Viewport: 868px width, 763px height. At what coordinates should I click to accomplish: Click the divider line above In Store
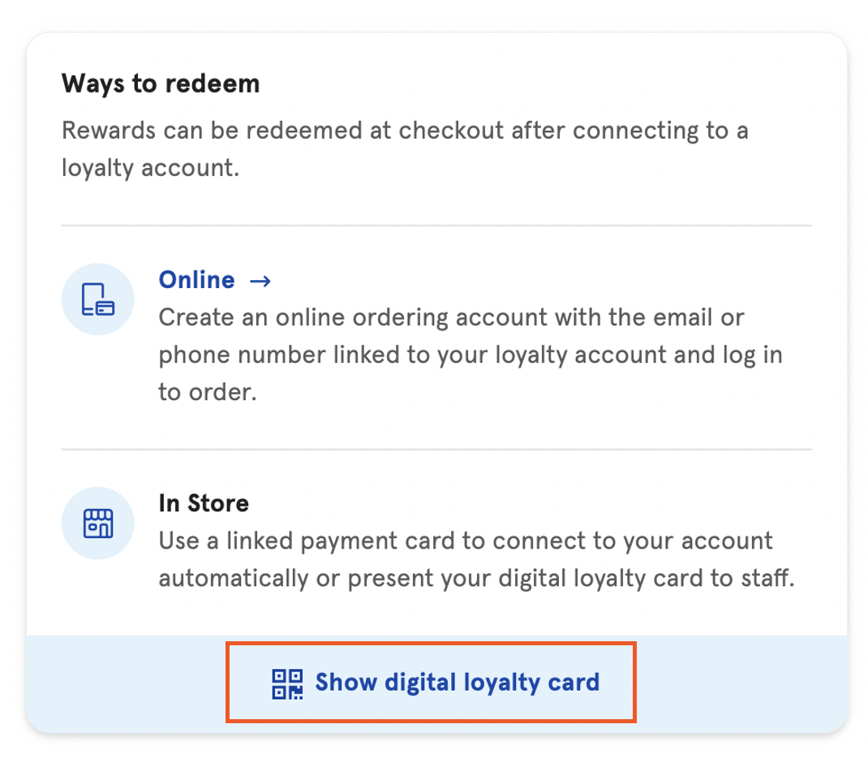[436, 449]
